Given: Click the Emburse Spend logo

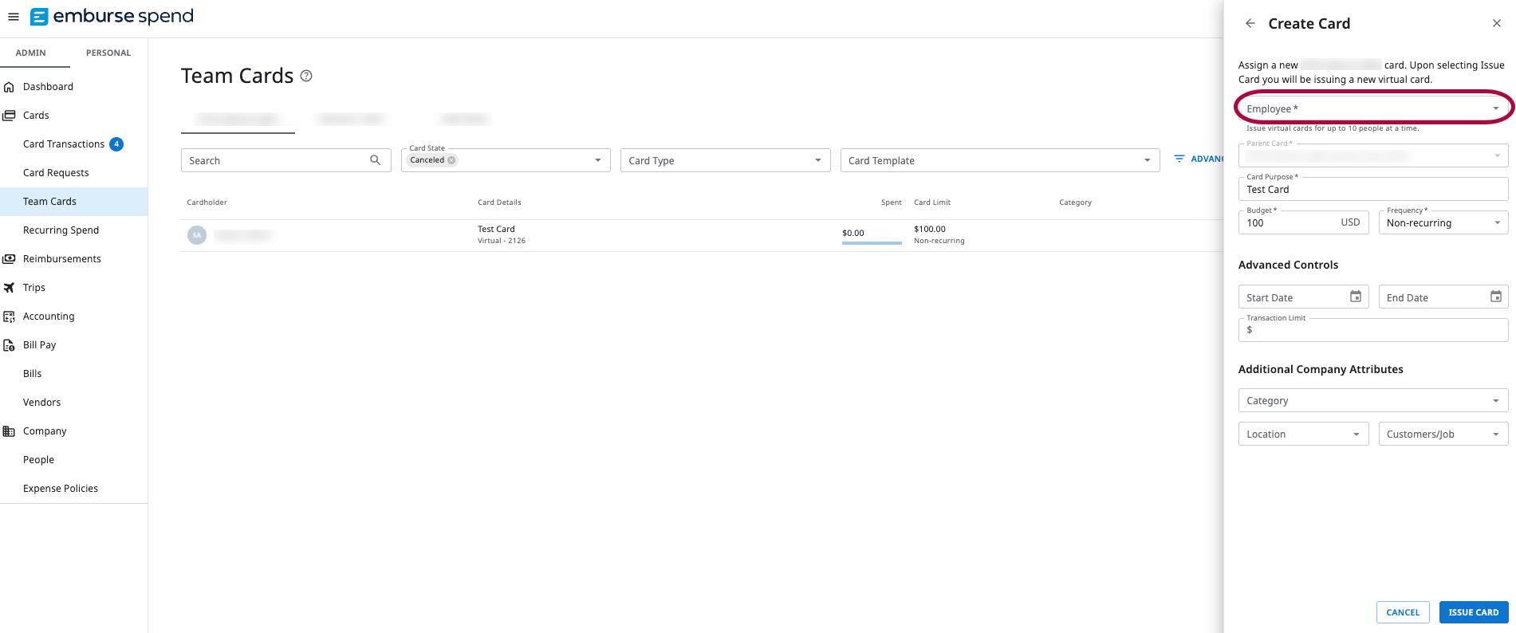Looking at the screenshot, I should tap(112, 17).
